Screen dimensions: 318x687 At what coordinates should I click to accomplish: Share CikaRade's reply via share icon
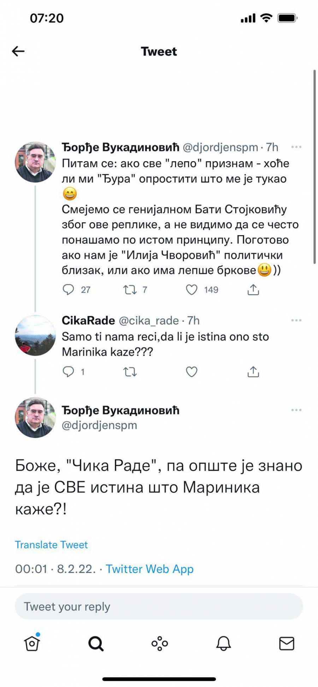(253, 371)
